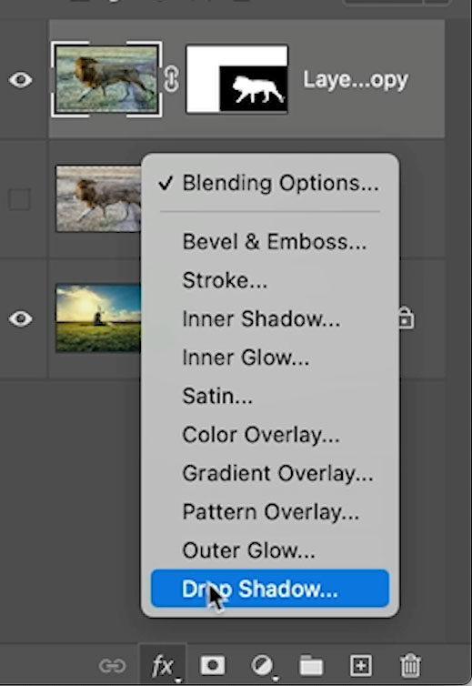
Task: Hide the Layer copy visibility eye
Action: 21,80
